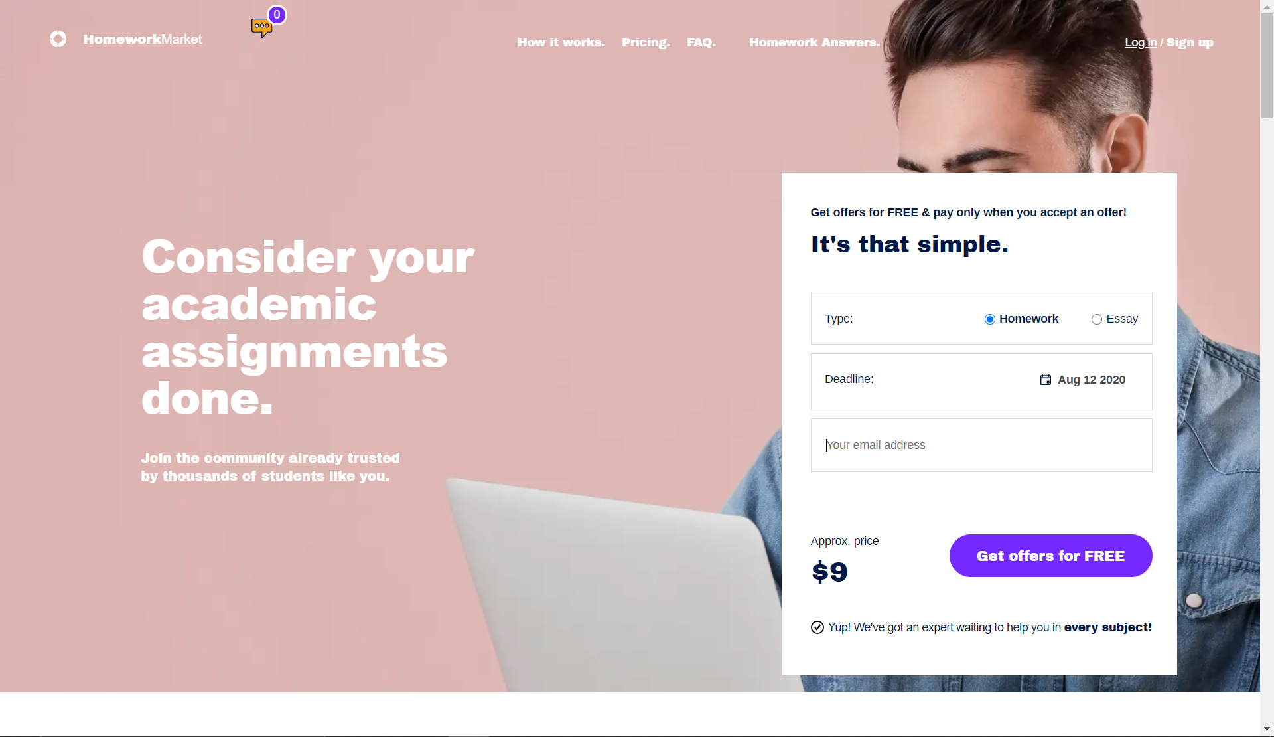Click the chat/messaging bubble icon
Viewport: 1274px width, 737px height.
(261, 27)
